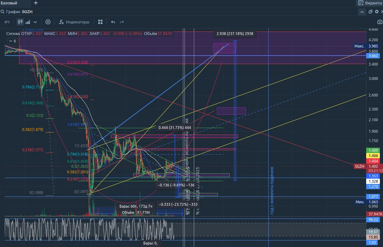
Task: Open the Виджеты widgets panel
Action: click(369, 3)
